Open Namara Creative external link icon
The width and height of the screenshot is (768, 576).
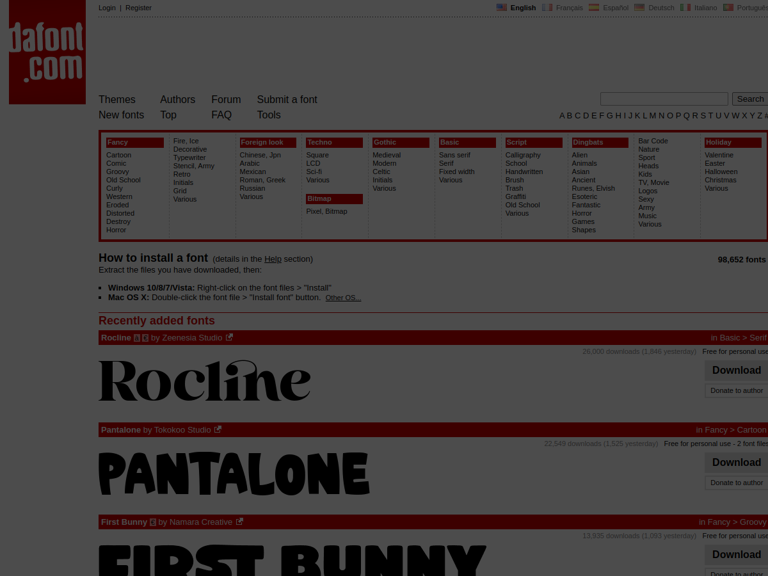[x=239, y=522]
